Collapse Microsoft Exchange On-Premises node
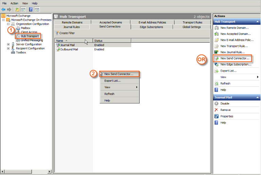The width and height of the screenshot is (261, 175). tap(3, 20)
